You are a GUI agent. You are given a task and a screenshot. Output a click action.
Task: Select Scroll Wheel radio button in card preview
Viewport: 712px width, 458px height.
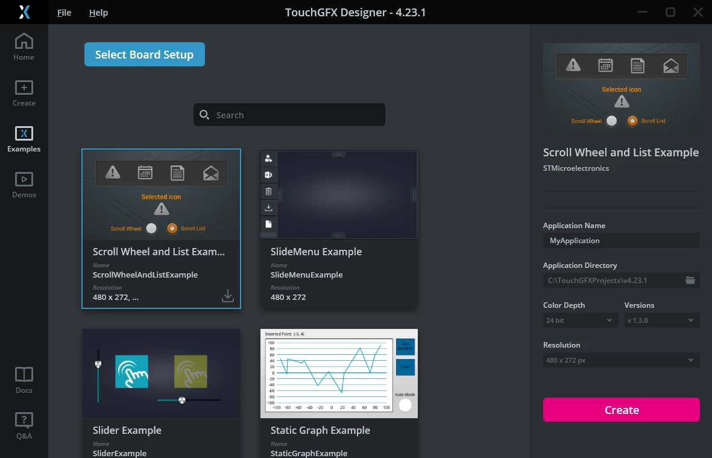(151, 228)
